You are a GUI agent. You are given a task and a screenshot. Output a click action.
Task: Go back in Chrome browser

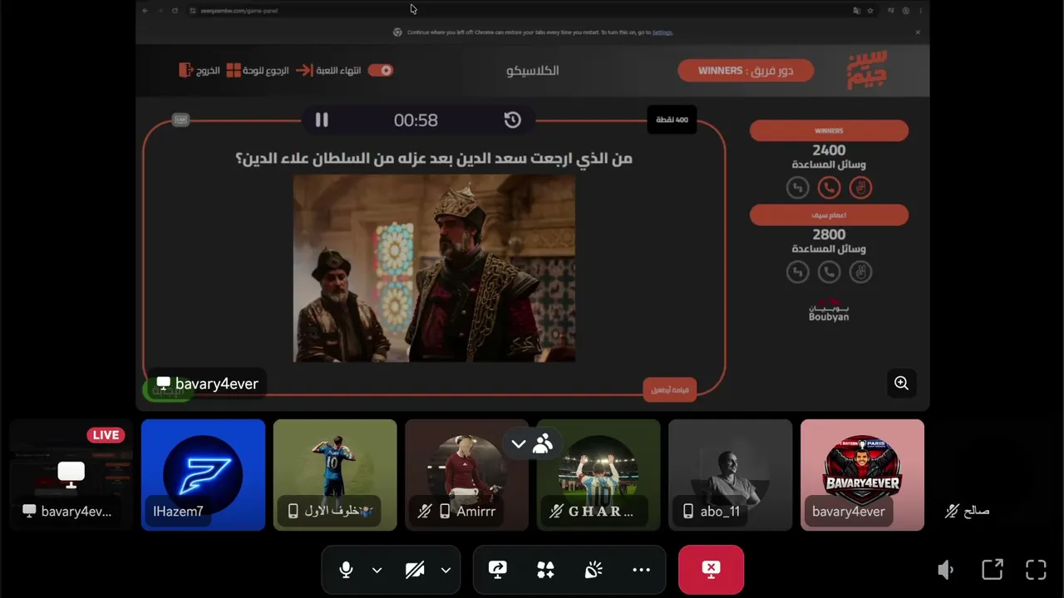pos(145,11)
